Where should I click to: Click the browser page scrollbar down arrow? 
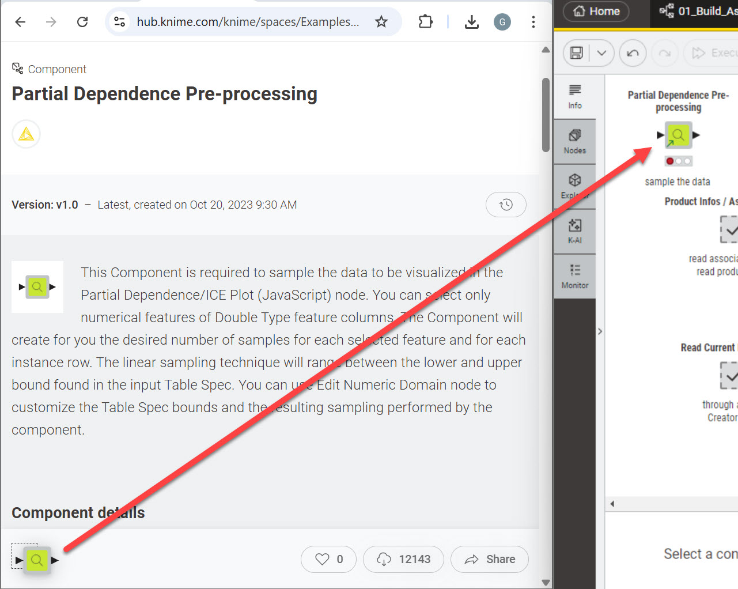coord(546,582)
